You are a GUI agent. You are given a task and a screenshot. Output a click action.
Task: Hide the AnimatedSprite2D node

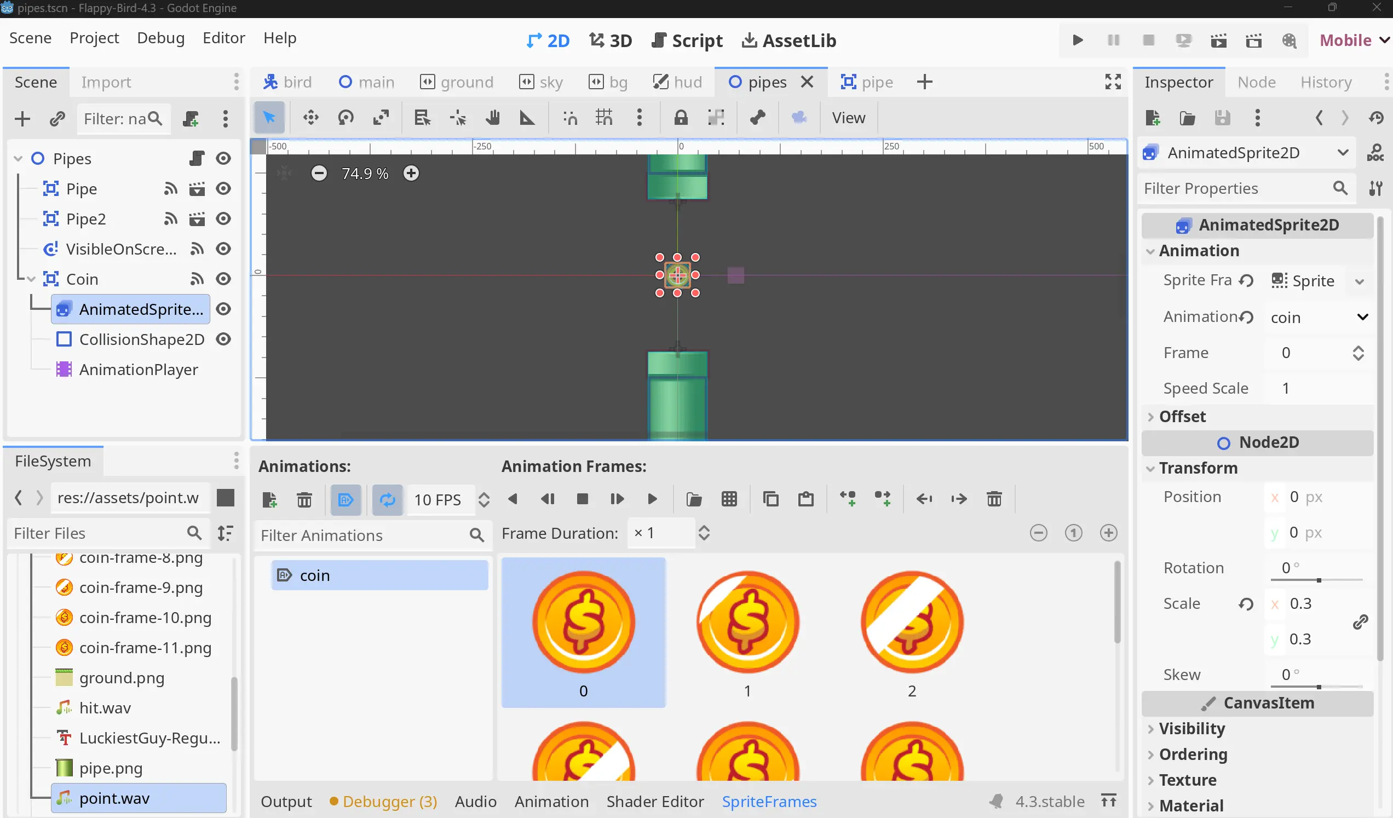coord(223,309)
